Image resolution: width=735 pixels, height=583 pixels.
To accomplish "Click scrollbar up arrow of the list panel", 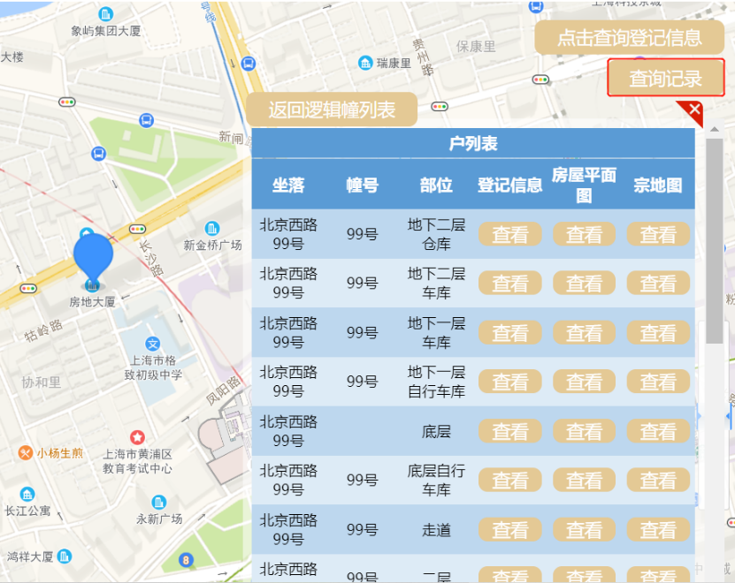I will coord(715,130).
